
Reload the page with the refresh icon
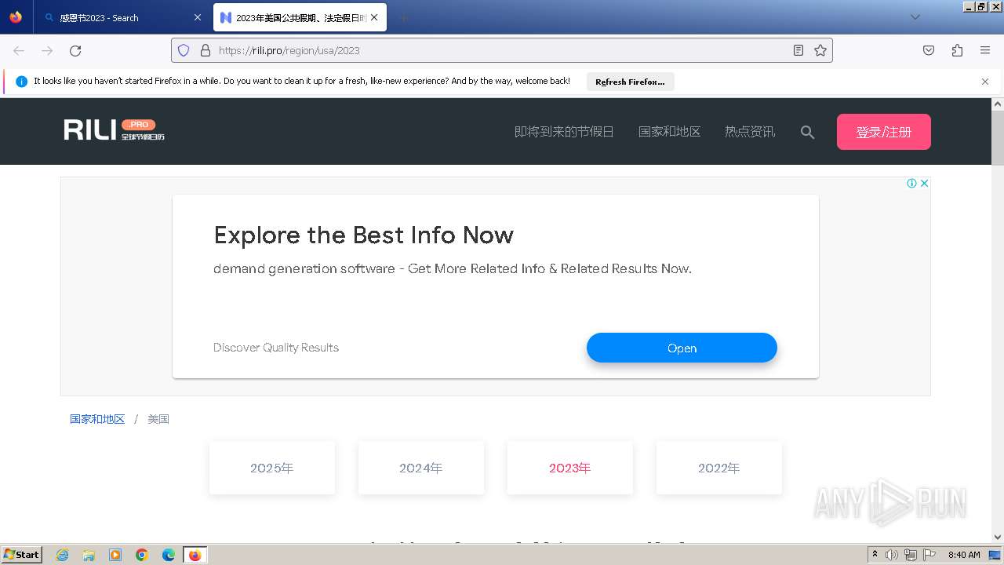click(75, 50)
